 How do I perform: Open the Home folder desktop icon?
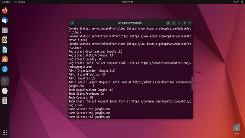coord(237,129)
